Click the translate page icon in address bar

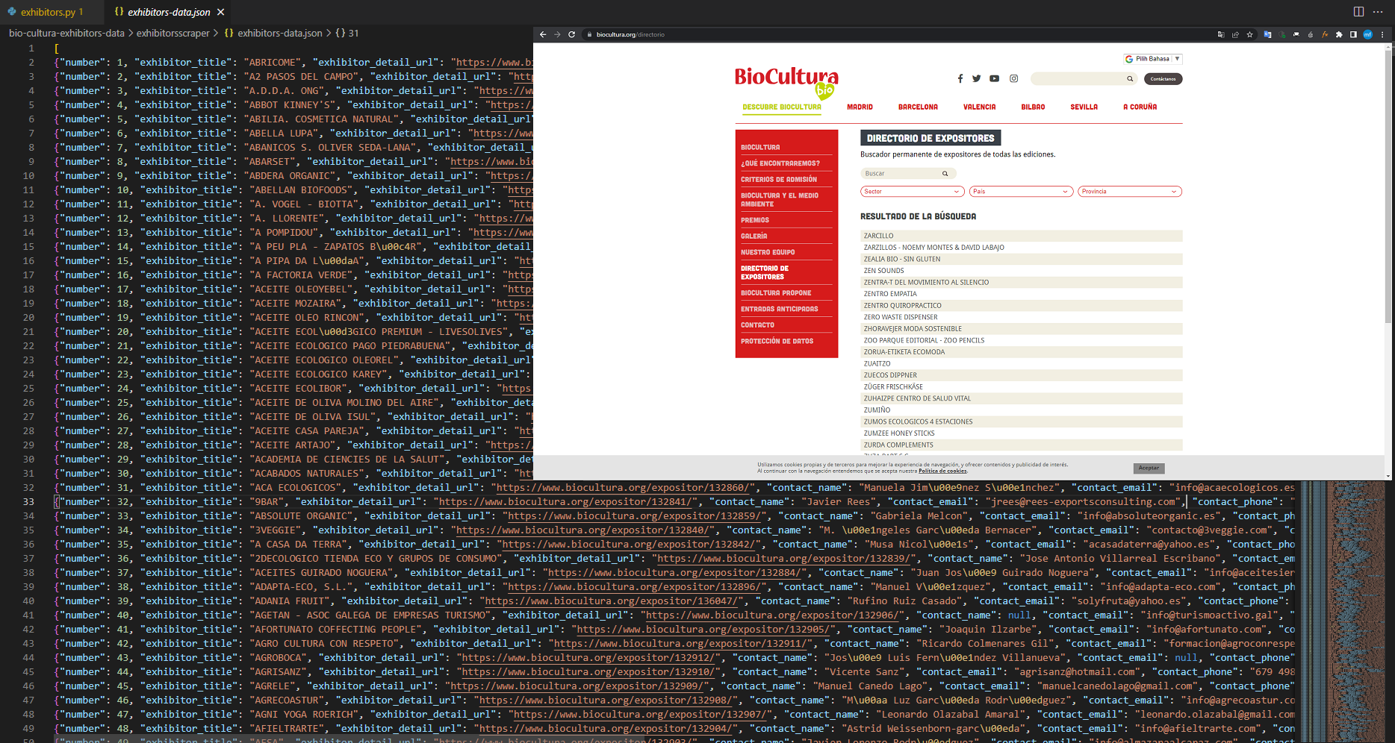[1221, 34]
